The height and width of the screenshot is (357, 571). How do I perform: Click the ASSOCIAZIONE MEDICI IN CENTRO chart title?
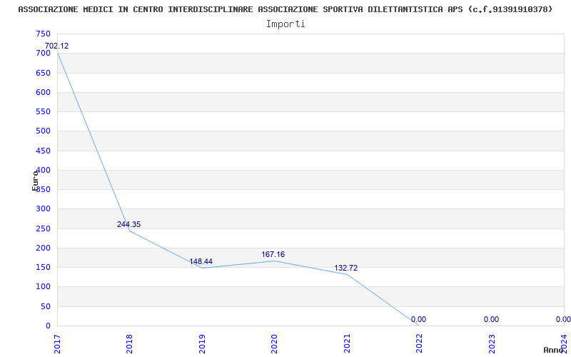[x=285, y=9]
